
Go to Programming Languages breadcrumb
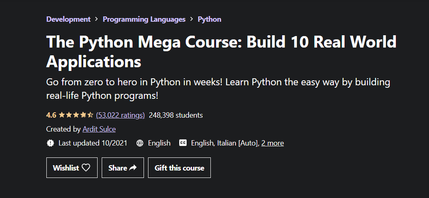(144, 19)
